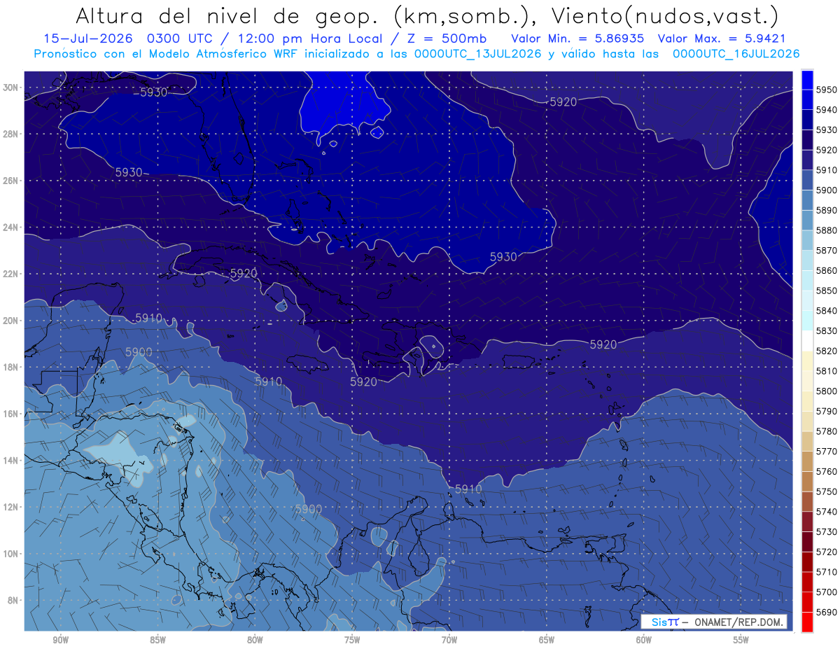Click the 5920 contour label near 62W 19N
Viewport: 840px width, 649px height.
[x=603, y=344]
